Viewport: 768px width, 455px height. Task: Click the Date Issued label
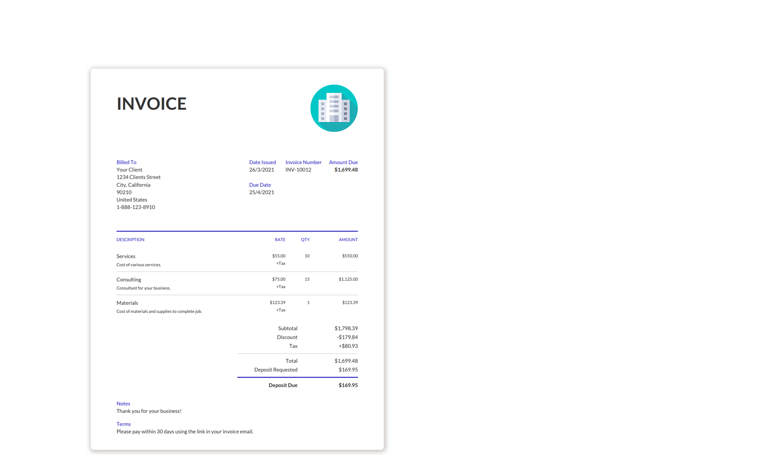pos(262,162)
